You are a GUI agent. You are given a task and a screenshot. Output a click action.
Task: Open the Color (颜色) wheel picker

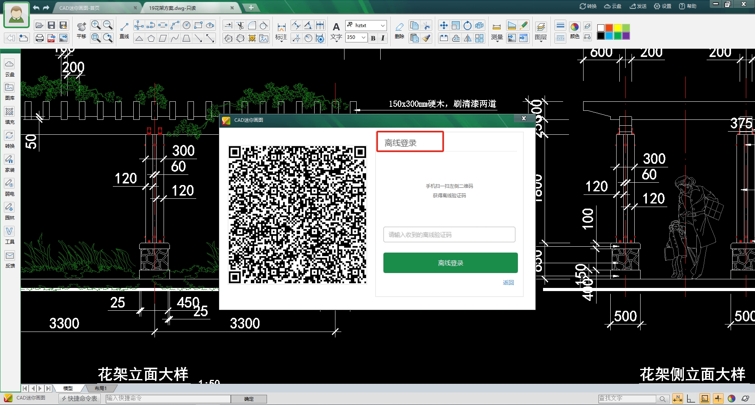point(575,30)
